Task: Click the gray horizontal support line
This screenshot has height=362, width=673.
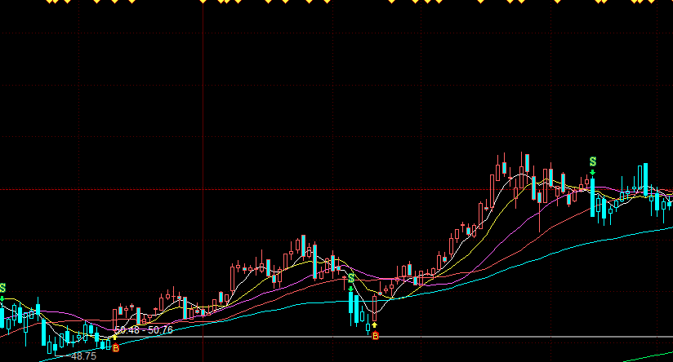Action: click(x=490, y=336)
